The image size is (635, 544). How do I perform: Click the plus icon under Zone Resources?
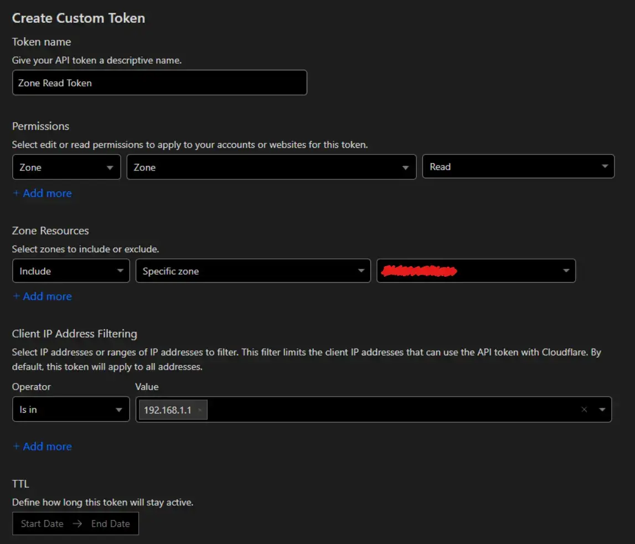tap(16, 296)
